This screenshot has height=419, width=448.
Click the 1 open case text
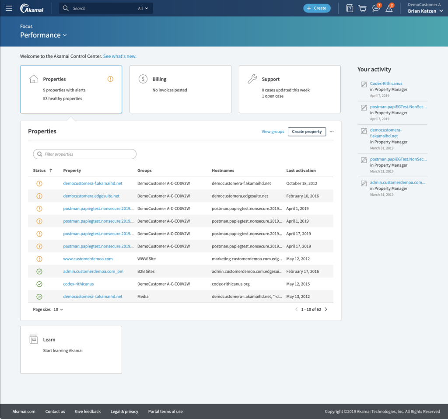[273, 96]
